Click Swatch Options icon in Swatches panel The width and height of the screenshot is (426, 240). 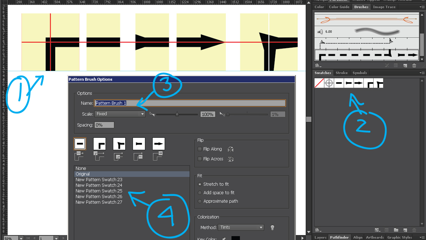(x=387, y=230)
